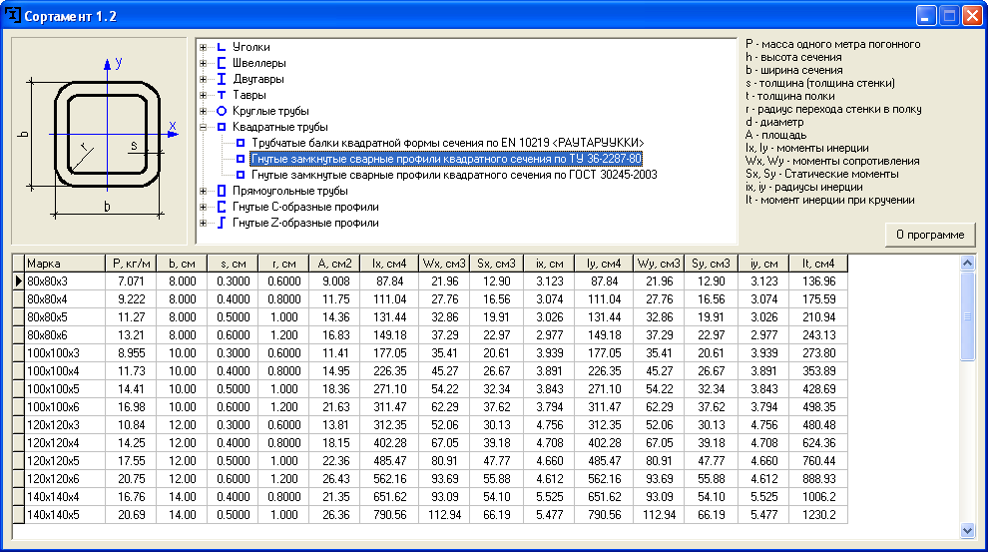Select the 120x120x4 profile row
988x552 pixels.
[x=430, y=443]
